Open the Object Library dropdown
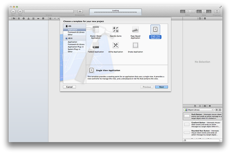This screenshot has height=154, width=231. click(x=199, y=110)
